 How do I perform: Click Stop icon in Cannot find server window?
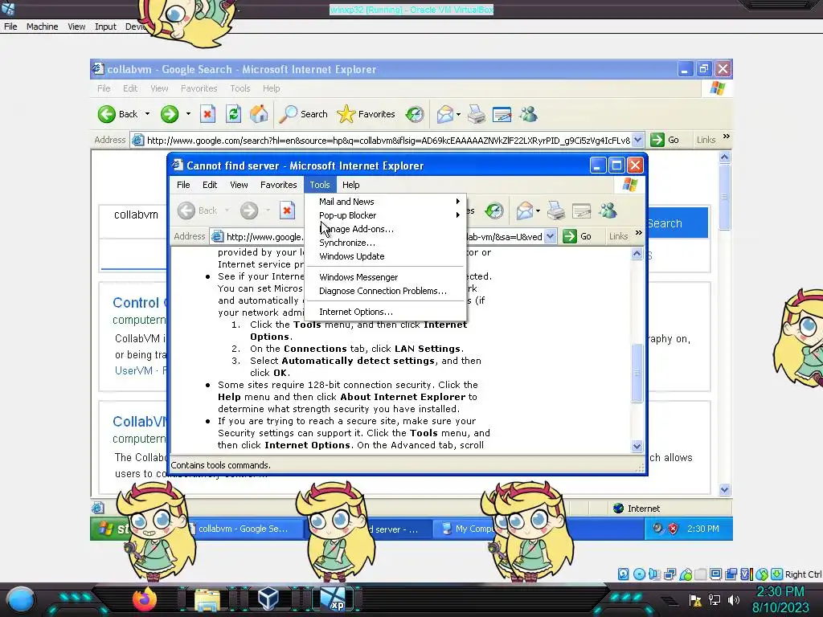pyautogui.click(x=287, y=211)
